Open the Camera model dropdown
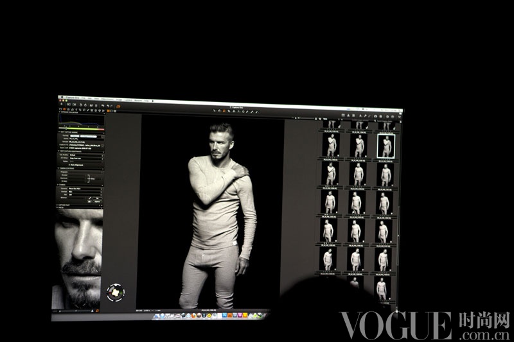The height and width of the screenshot is (342, 514). tap(85, 189)
